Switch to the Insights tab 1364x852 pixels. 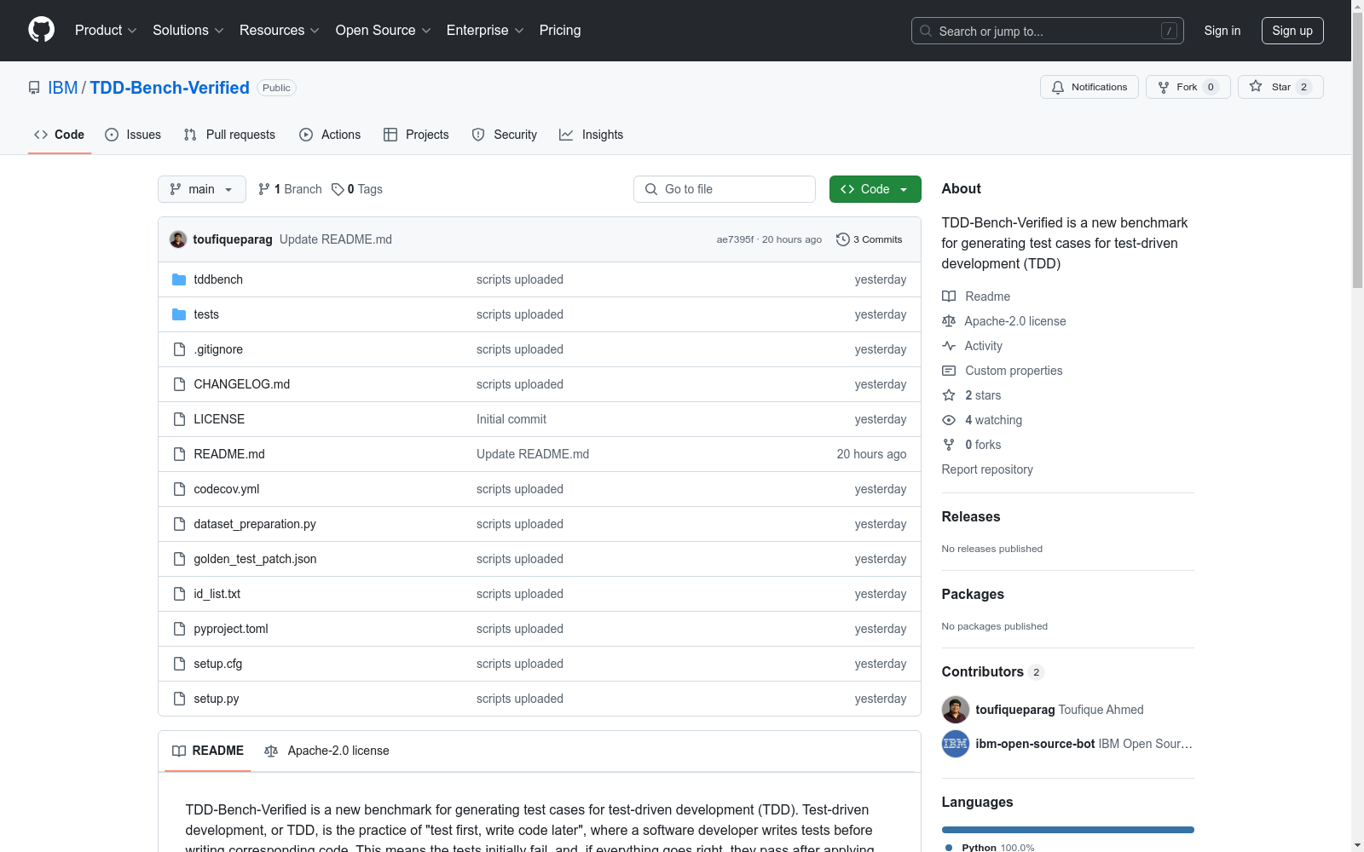click(592, 135)
